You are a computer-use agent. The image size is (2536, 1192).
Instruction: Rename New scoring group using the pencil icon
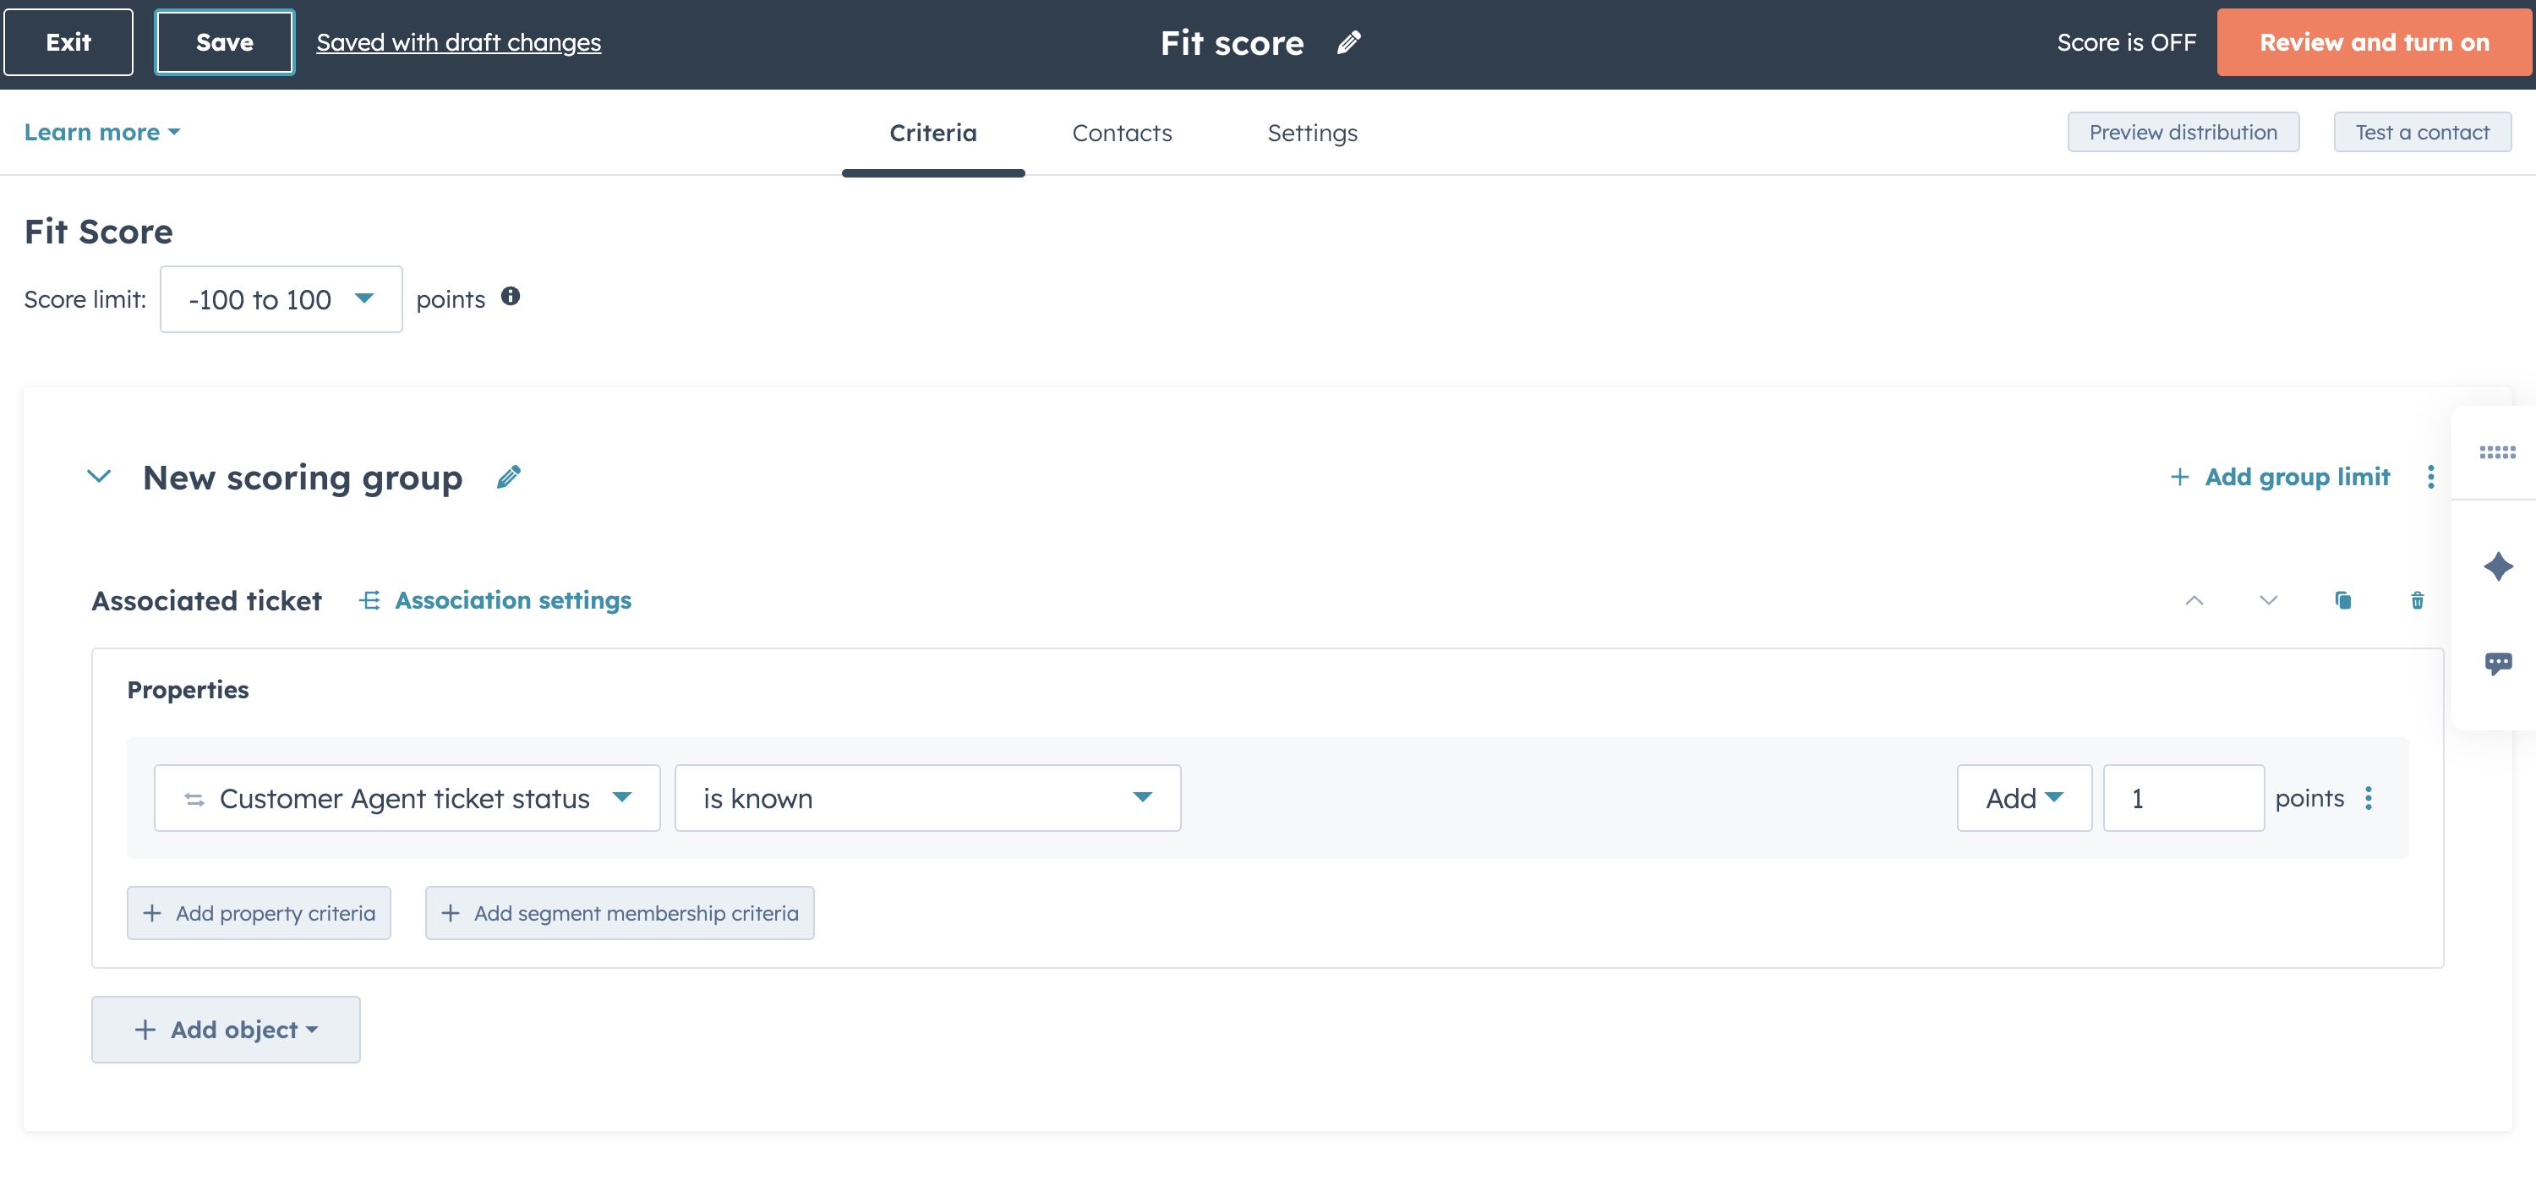[x=509, y=477]
